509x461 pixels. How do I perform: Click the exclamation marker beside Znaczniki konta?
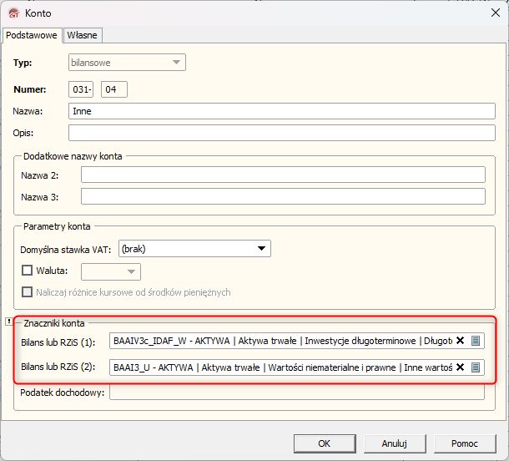coord(8,322)
